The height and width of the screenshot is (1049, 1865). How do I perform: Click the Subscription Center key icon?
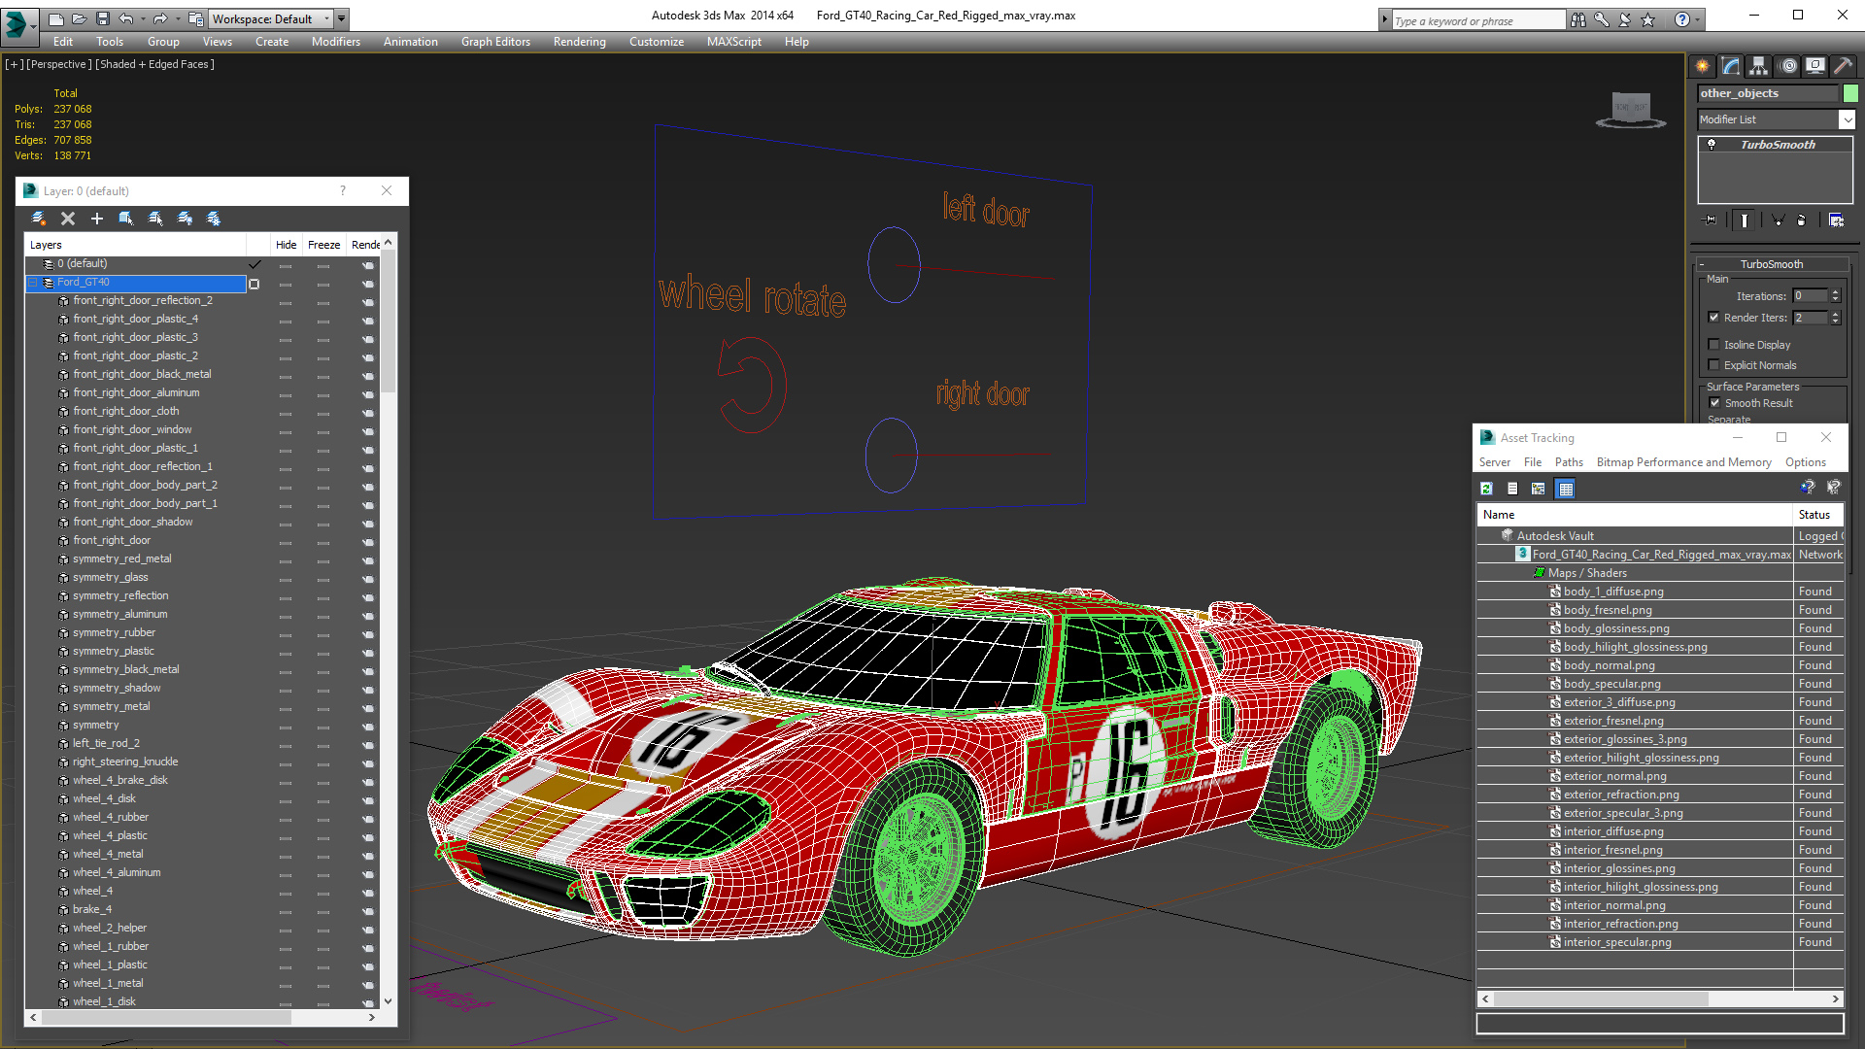(x=1602, y=19)
